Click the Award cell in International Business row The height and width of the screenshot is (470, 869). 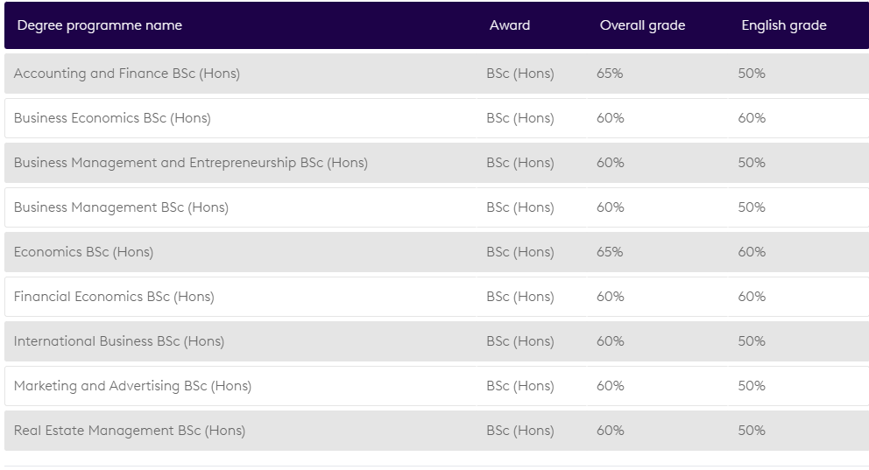tap(520, 341)
